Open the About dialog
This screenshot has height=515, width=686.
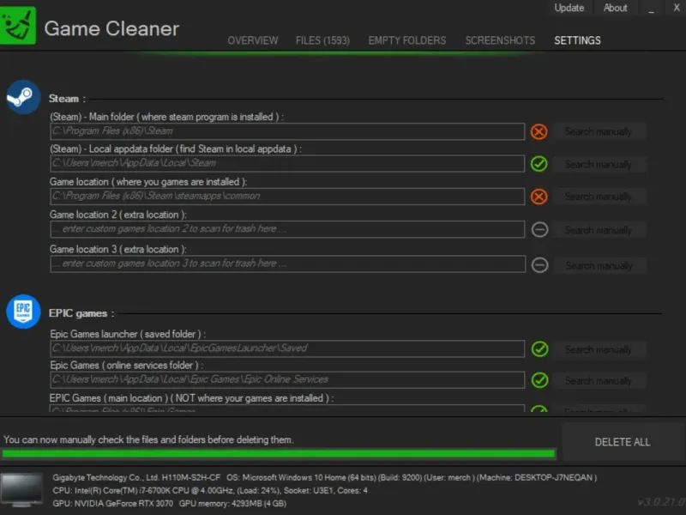[x=615, y=8]
